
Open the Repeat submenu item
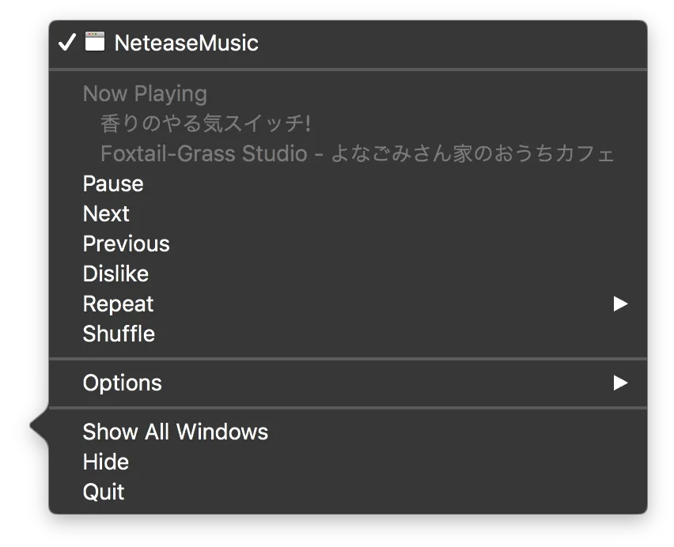click(x=119, y=304)
